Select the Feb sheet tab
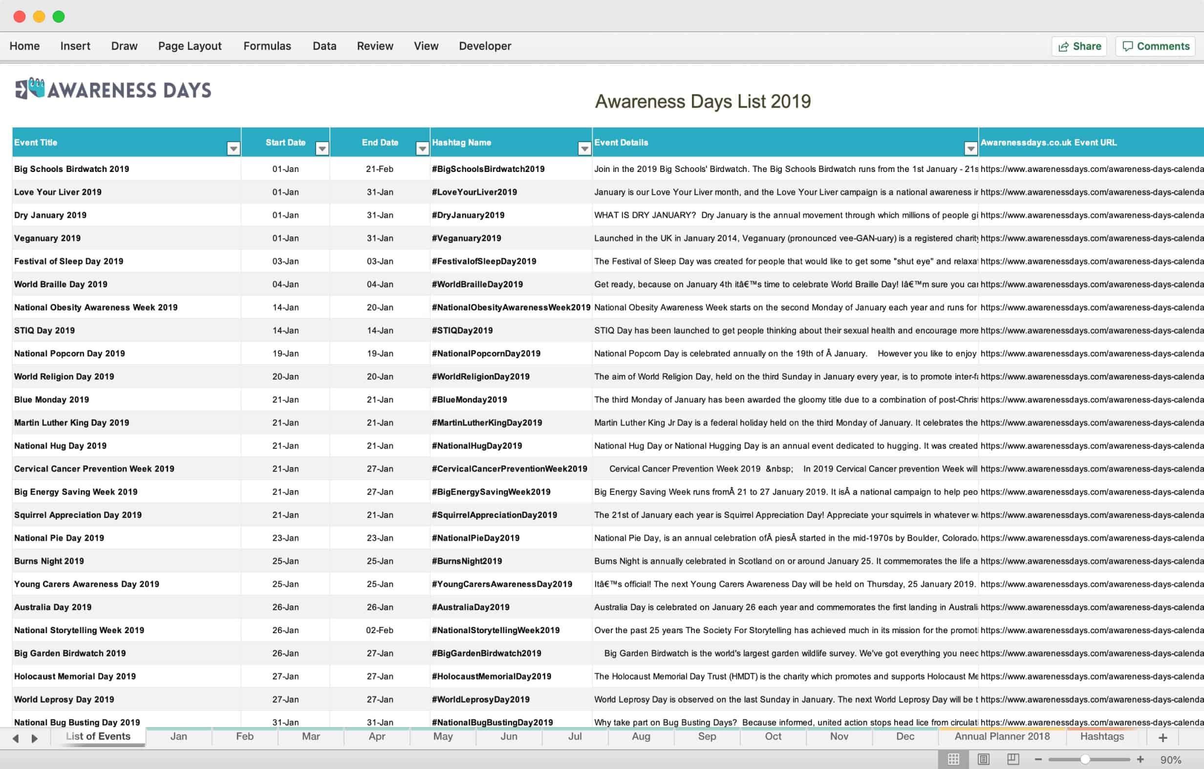 tap(244, 736)
